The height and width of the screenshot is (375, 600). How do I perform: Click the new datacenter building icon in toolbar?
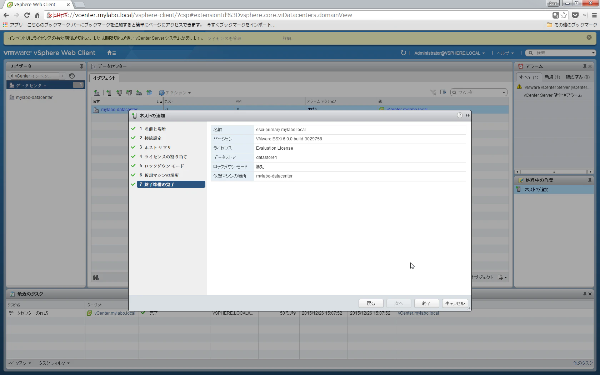click(96, 93)
